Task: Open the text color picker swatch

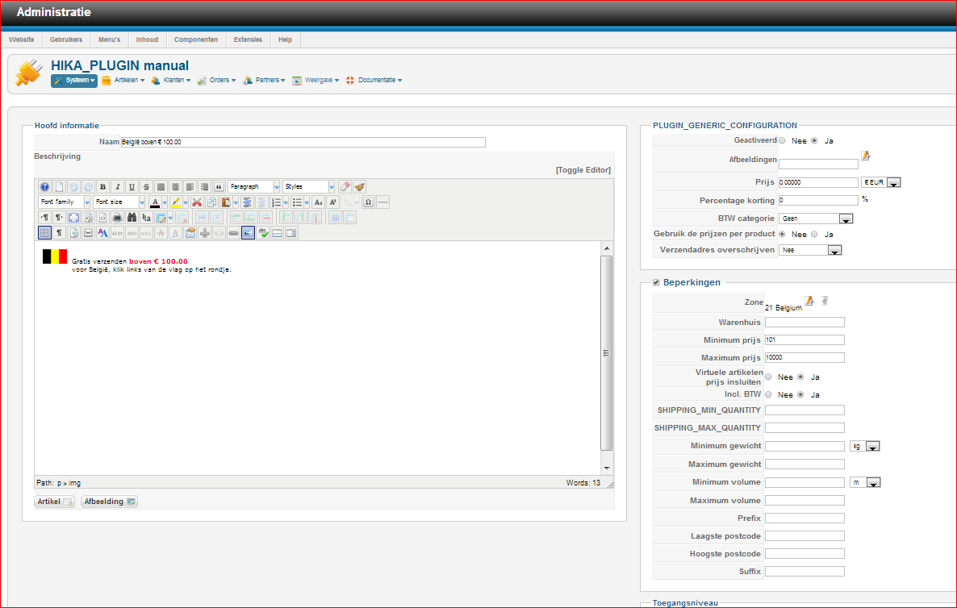Action: [x=155, y=202]
